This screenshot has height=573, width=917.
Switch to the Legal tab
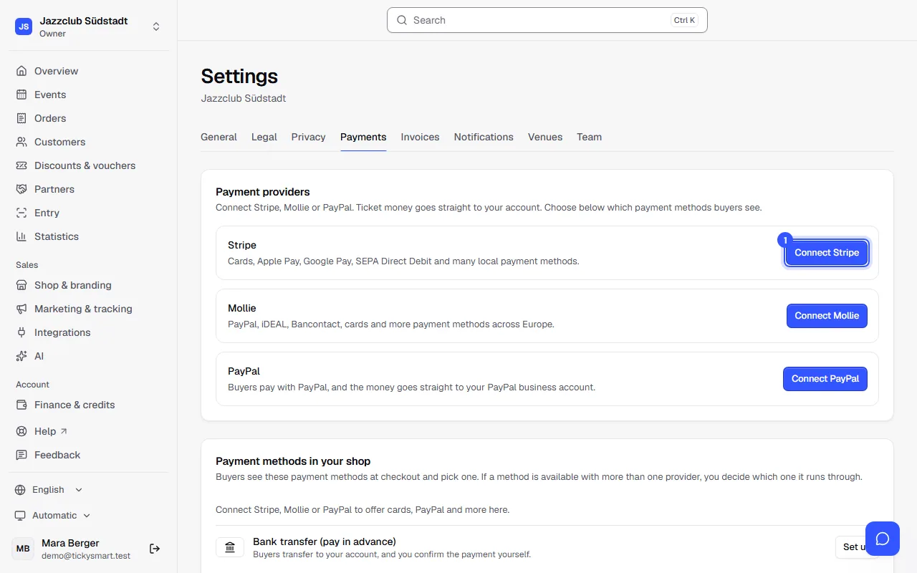tap(264, 137)
